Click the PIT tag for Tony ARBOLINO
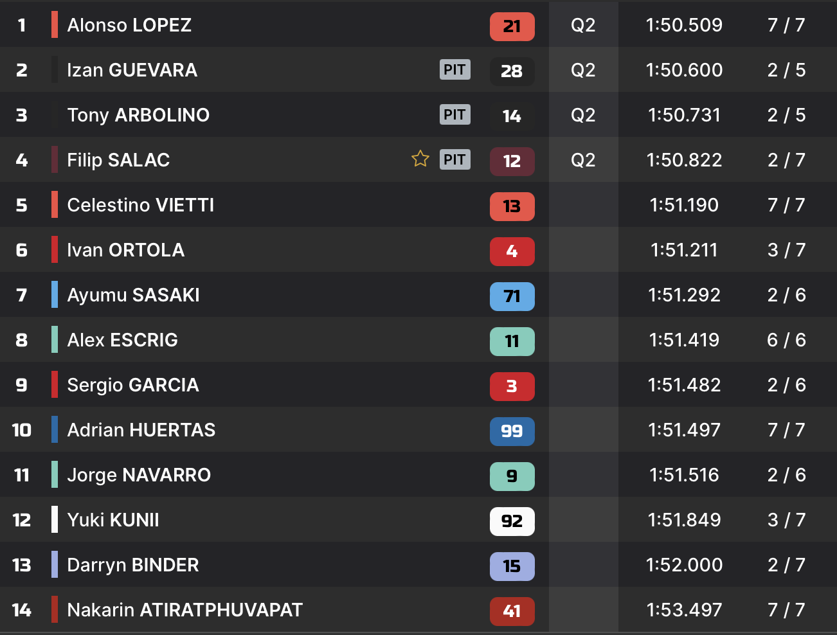The height and width of the screenshot is (635, 837). pyautogui.click(x=455, y=114)
